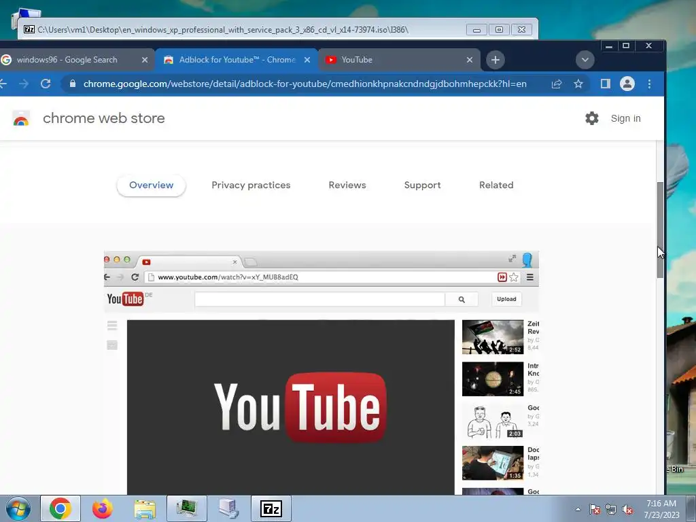Image resolution: width=696 pixels, height=522 pixels.
Task: Close the windows96 Google Search tab
Action: point(145,60)
